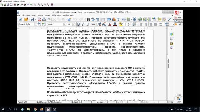Insert a table using the table grid icon
The height and width of the screenshot is (112, 200).
click(103, 19)
